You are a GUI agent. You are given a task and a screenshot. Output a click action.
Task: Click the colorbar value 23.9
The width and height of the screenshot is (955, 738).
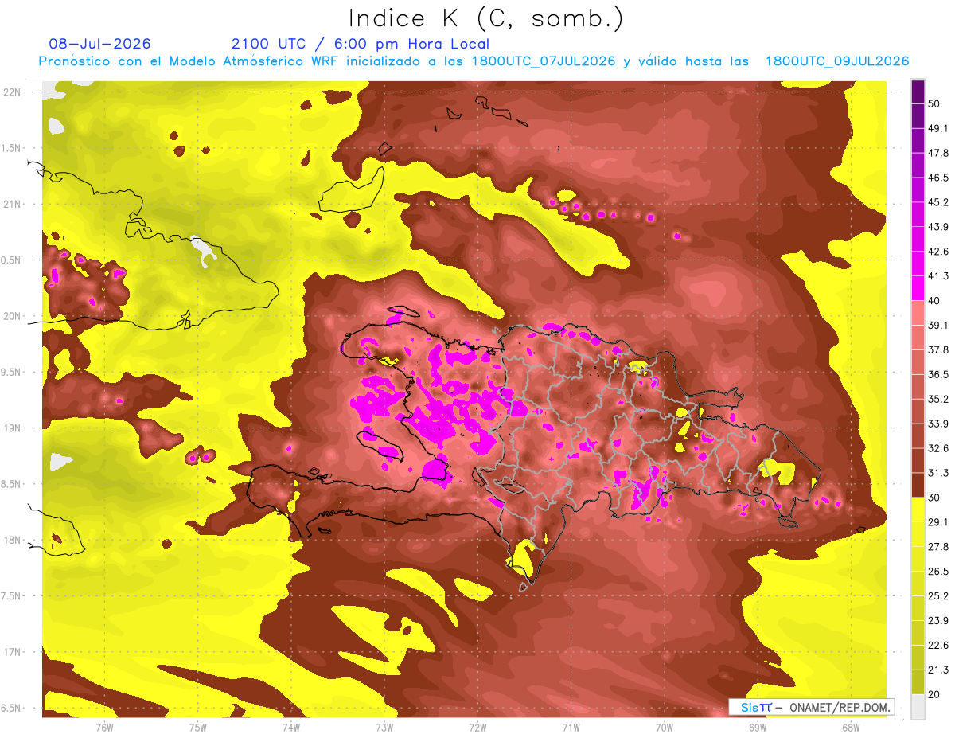click(938, 620)
